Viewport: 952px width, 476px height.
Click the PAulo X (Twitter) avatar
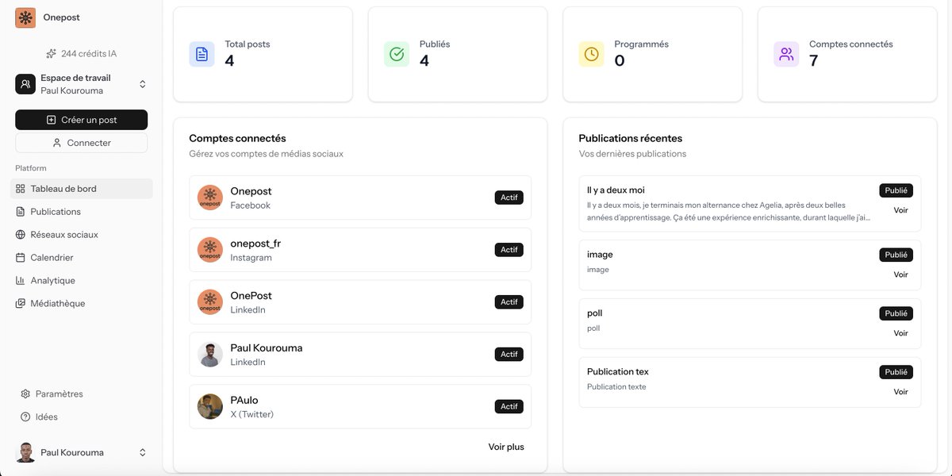coord(210,407)
